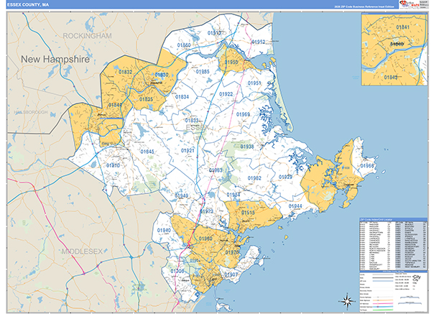Click ZIP code 01950 label
This screenshot has height=314, width=431.
(231, 63)
